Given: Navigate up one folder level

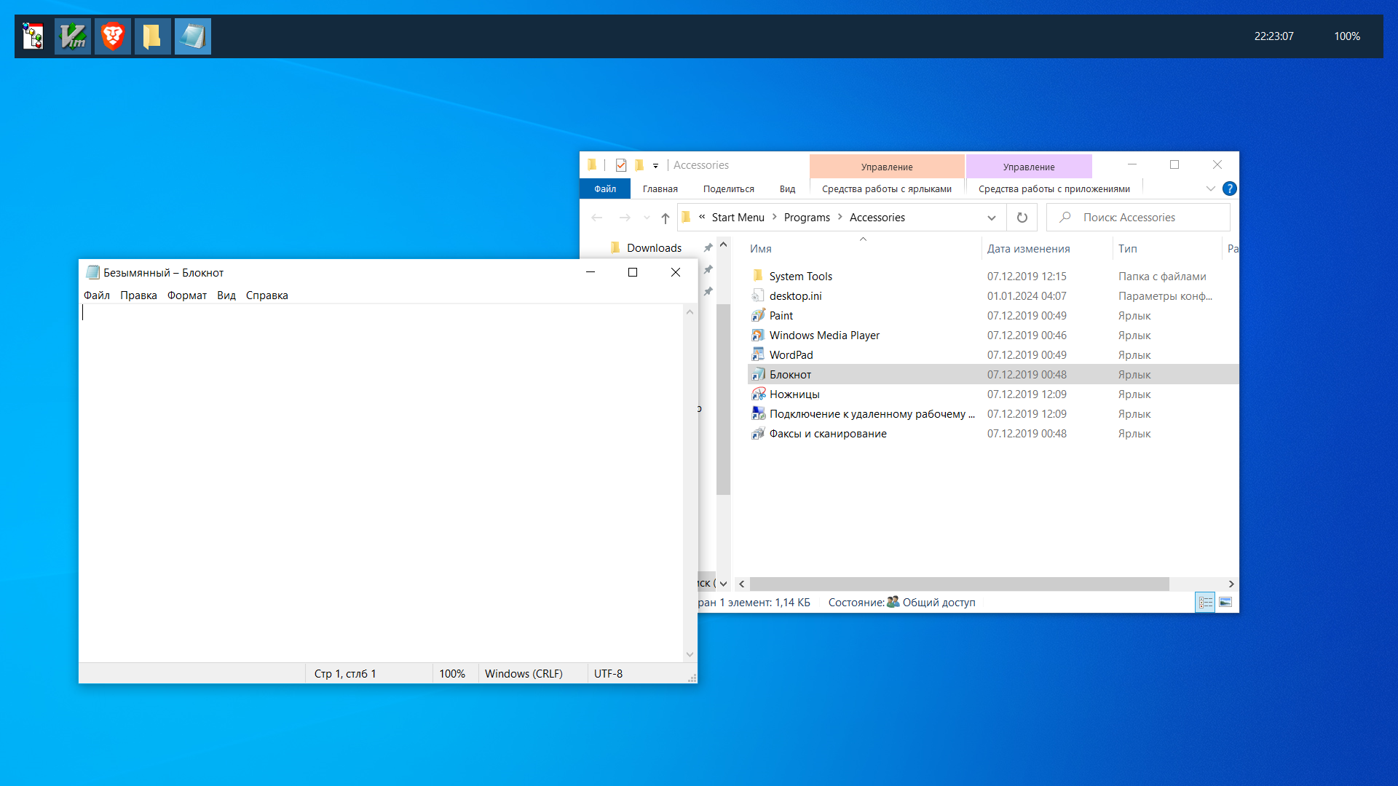Looking at the screenshot, I should pyautogui.click(x=665, y=218).
